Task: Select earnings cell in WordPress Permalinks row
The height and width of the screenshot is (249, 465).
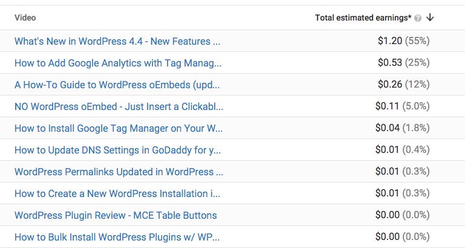Action: click(x=403, y=171)
